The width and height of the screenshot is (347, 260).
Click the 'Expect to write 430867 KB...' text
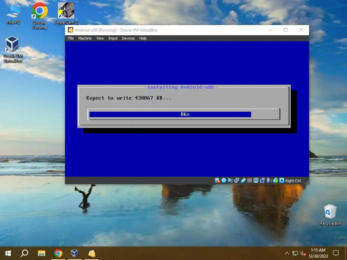128,98
